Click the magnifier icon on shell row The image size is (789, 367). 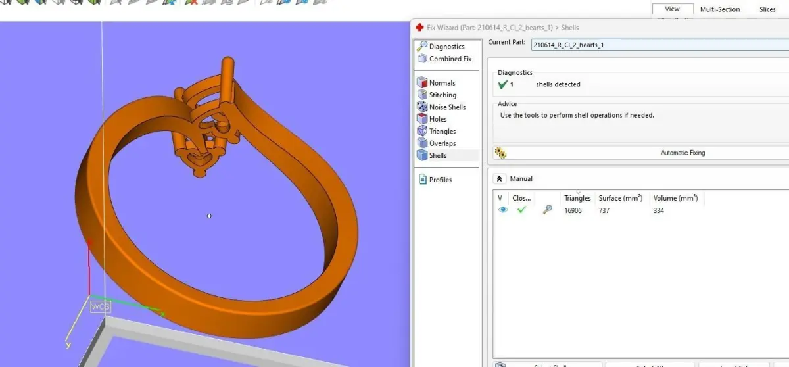[547, 210]
